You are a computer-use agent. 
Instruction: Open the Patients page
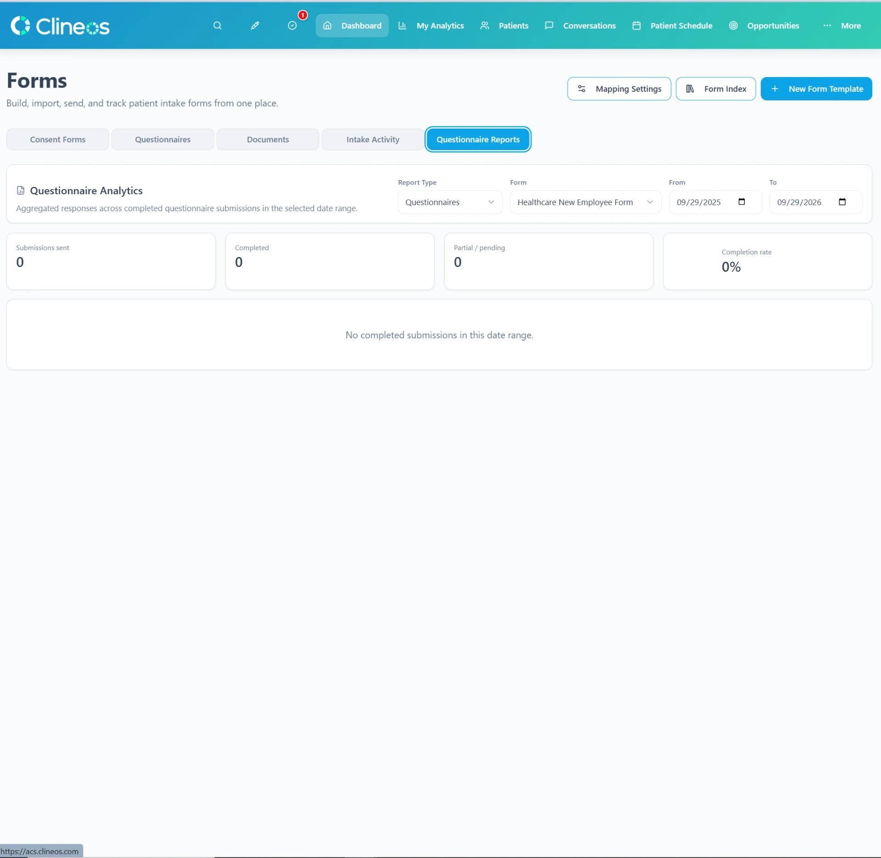(504, 26)
